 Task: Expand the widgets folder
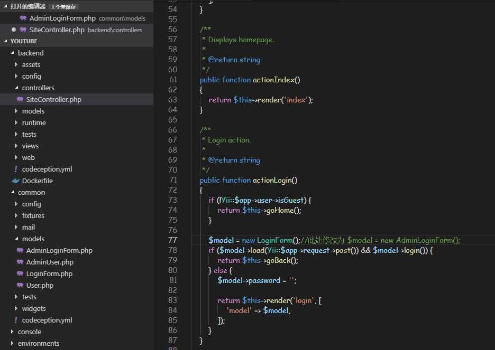click(x=16, y=308)
